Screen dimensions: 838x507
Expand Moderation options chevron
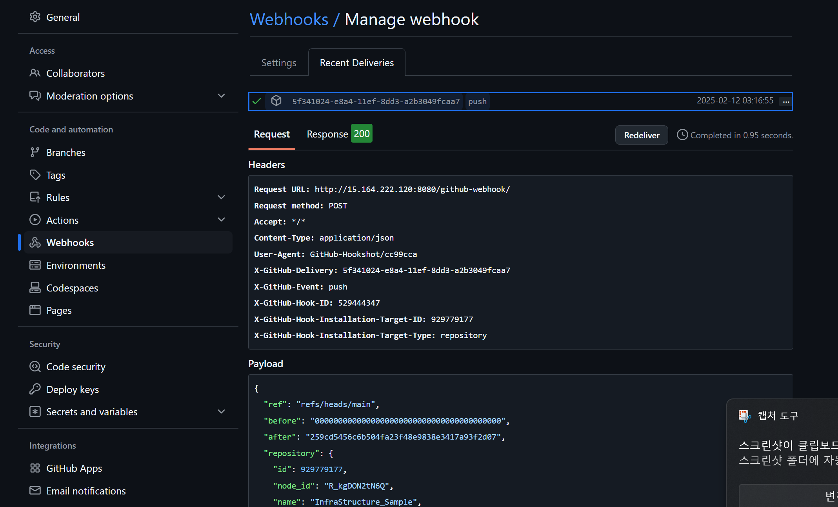coord(221,96)
